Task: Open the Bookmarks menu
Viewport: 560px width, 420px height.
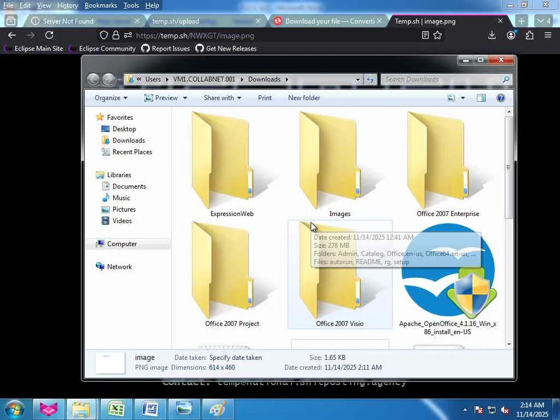Action: click(101, 5)
